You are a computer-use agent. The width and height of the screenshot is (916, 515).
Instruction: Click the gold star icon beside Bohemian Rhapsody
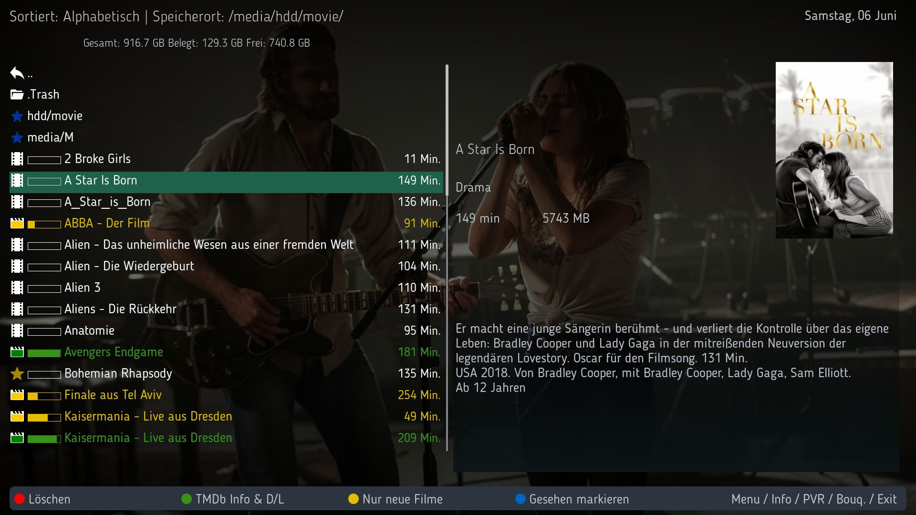point(17,373)
